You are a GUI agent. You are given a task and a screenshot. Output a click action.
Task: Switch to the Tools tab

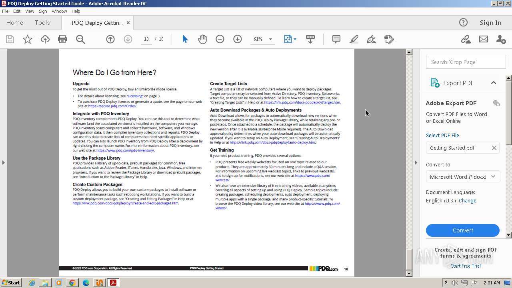coord(42,23)
